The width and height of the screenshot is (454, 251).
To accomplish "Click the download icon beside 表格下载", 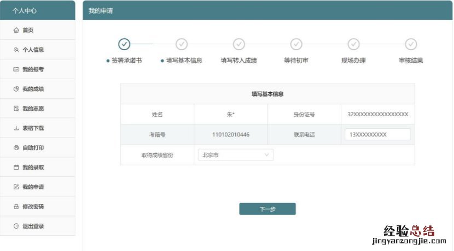I will point(16,128).
